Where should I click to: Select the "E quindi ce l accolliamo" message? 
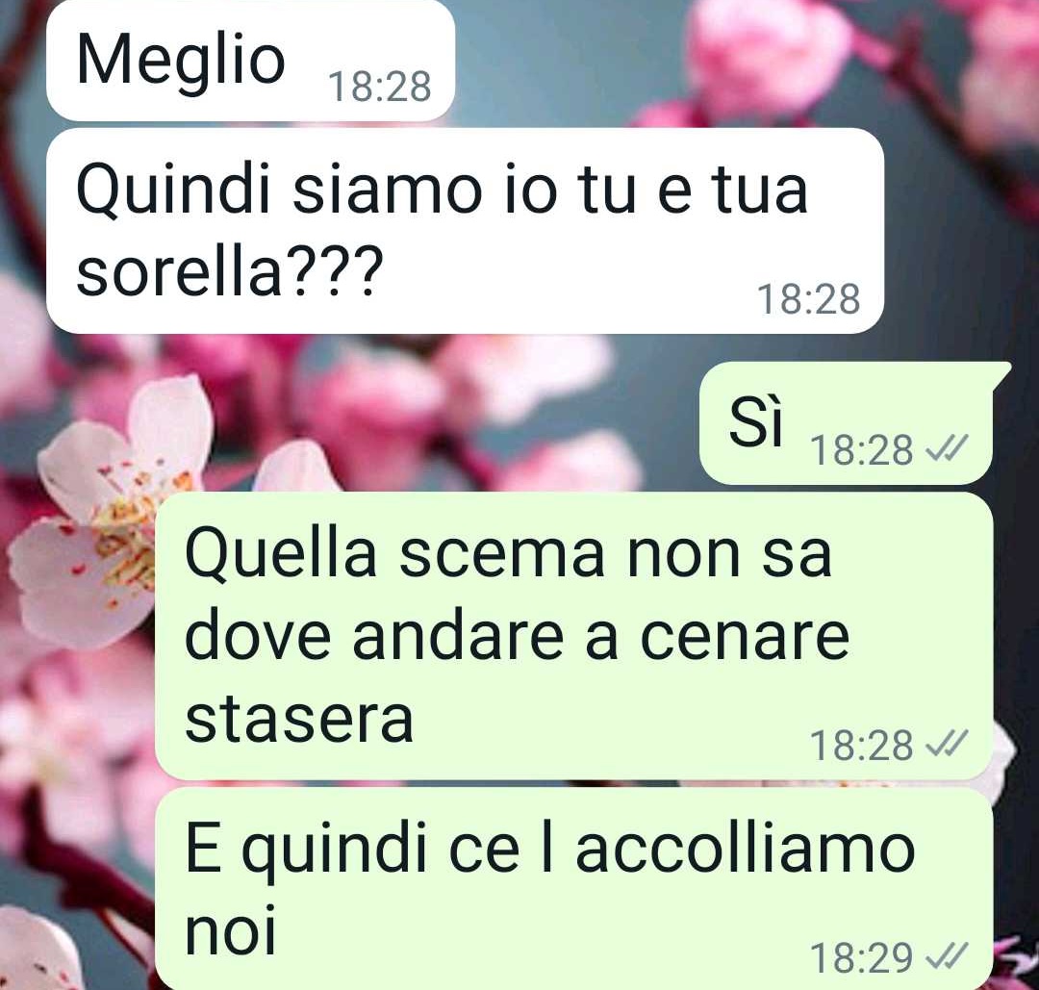click(x=573, y=888)
